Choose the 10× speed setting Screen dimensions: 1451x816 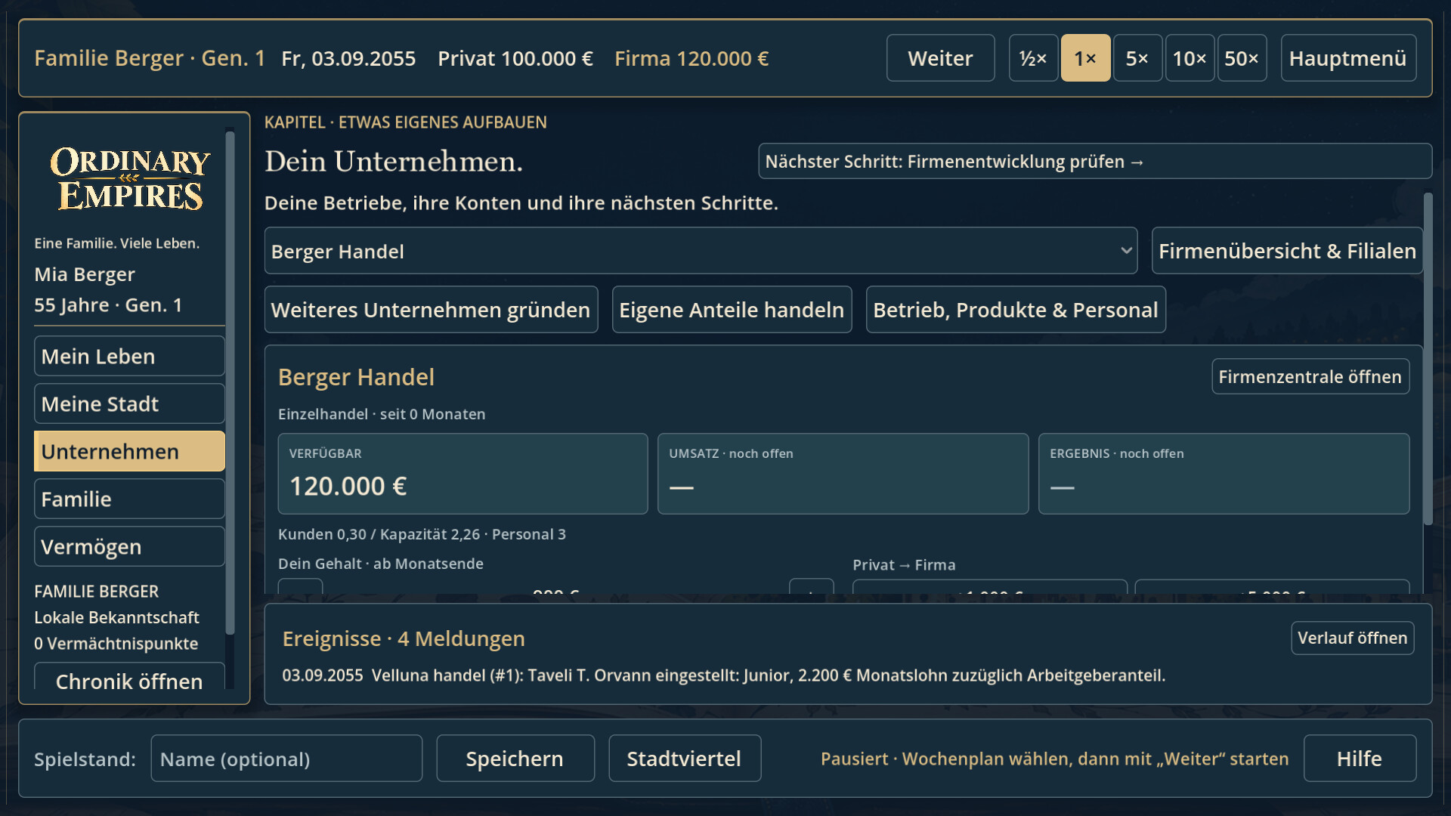point(1190,58)
